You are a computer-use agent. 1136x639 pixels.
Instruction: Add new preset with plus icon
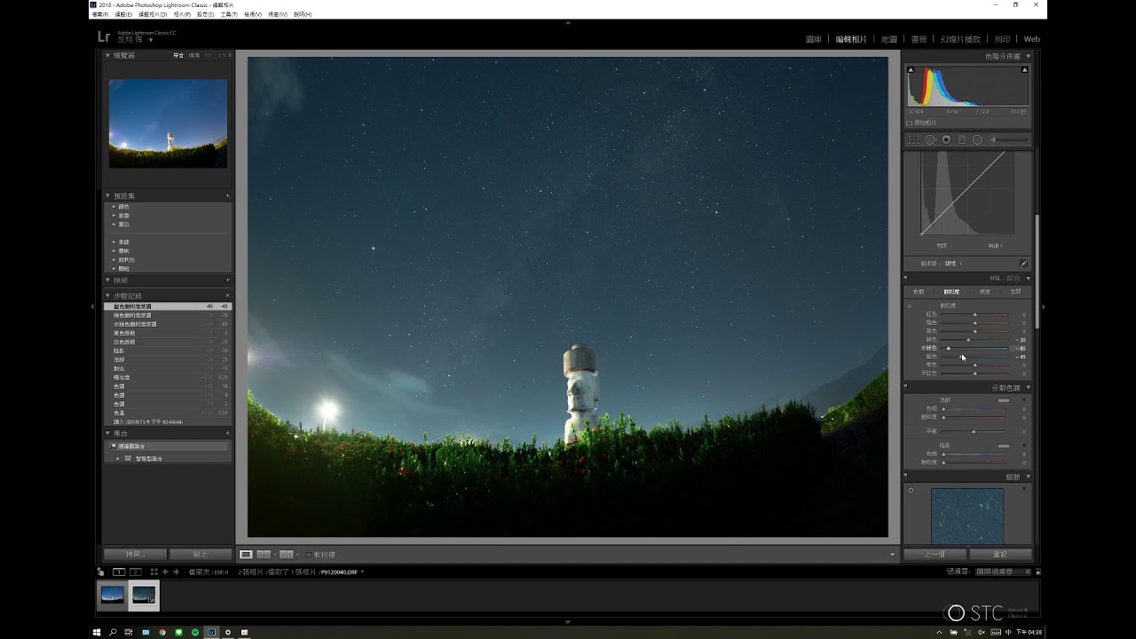227,196
